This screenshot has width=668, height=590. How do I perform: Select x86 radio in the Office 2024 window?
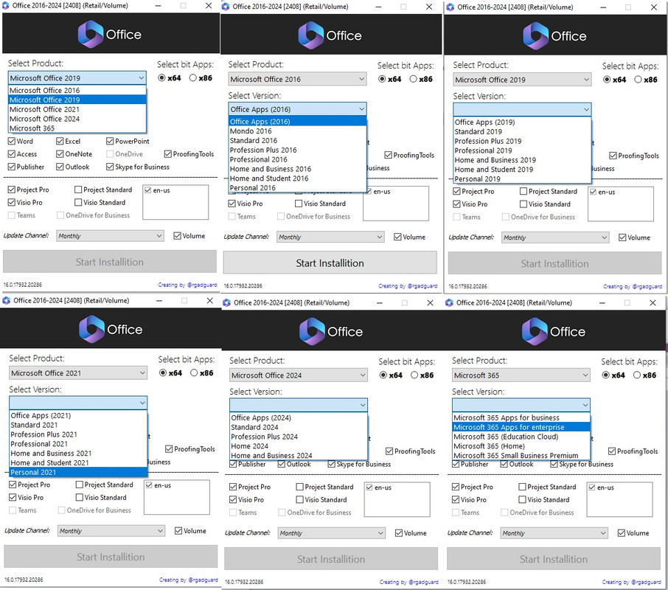414,375
